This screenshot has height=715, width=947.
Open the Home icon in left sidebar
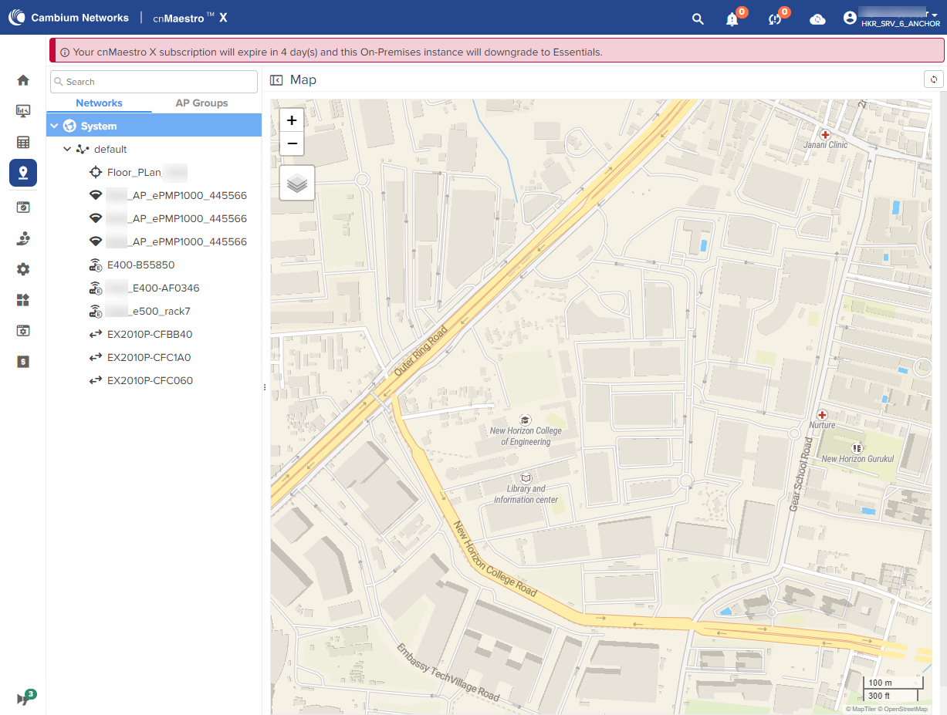coord(23,80)
